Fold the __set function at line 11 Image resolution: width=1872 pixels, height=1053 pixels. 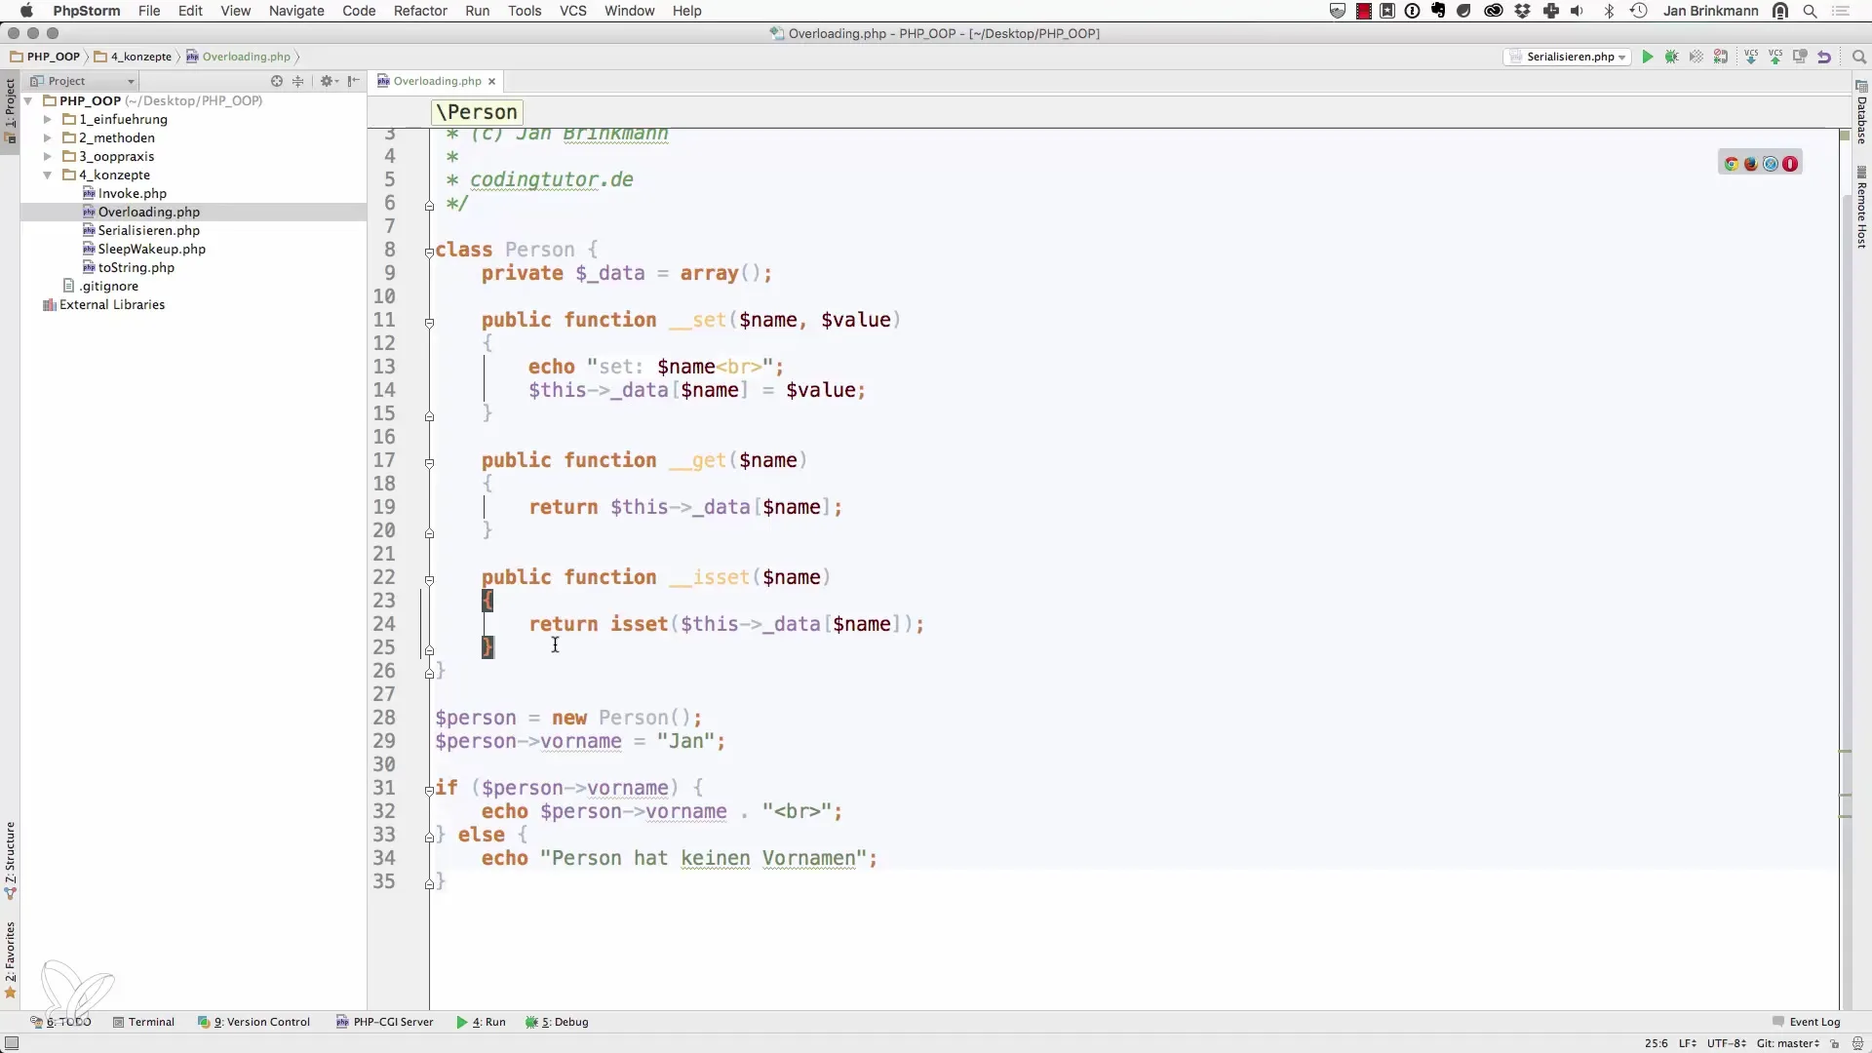point(429,322)
